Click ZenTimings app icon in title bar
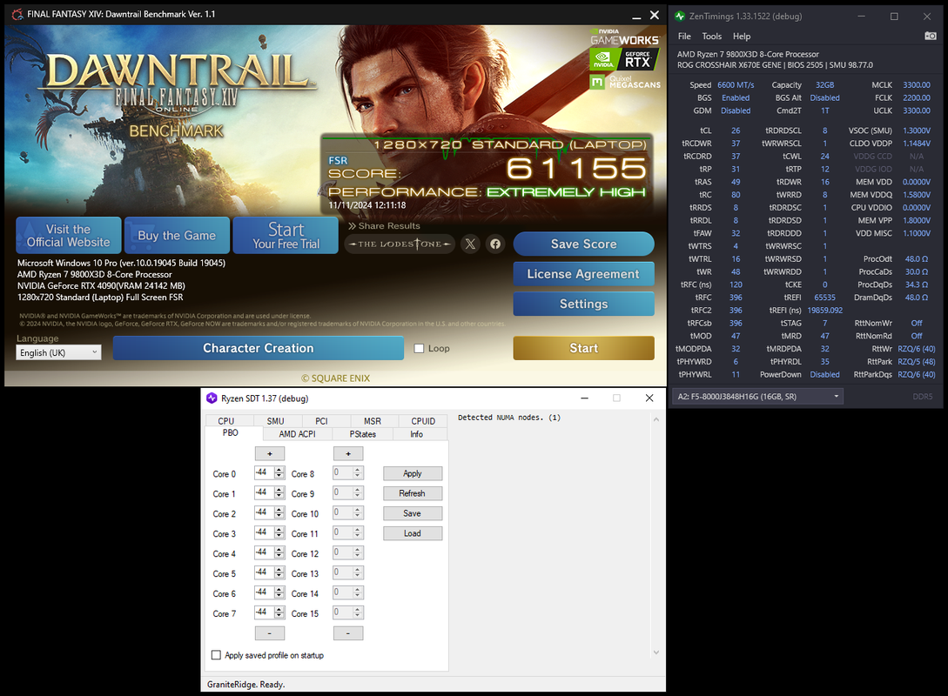948x696 pixels. [x=680, y=17]
